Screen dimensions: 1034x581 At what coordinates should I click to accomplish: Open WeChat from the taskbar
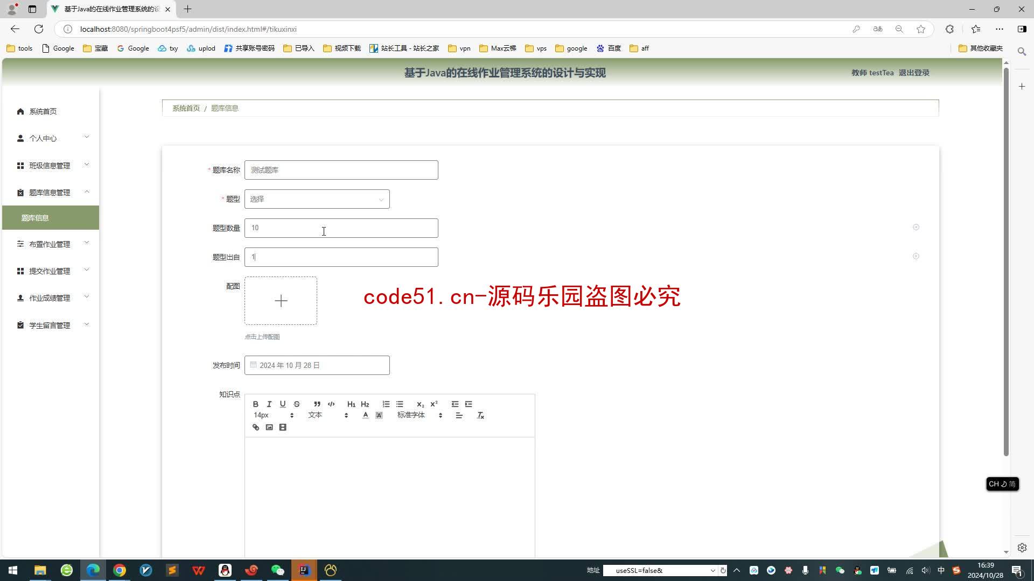tap(278, 570)
